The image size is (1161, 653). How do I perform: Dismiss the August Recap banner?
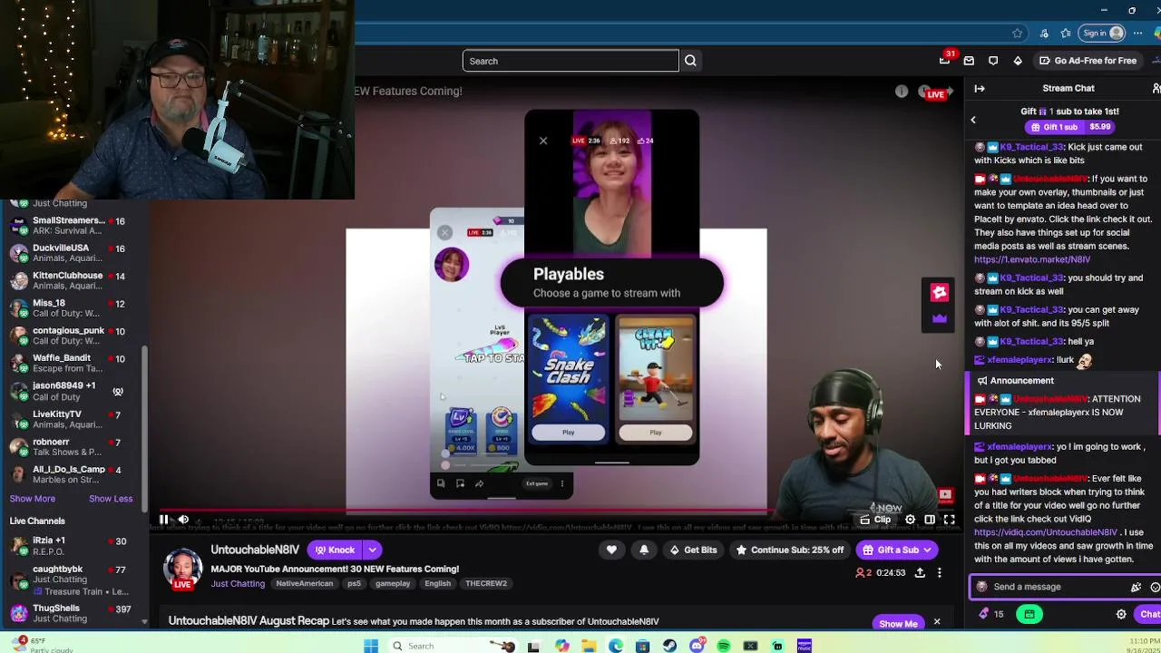pos(937,622)
